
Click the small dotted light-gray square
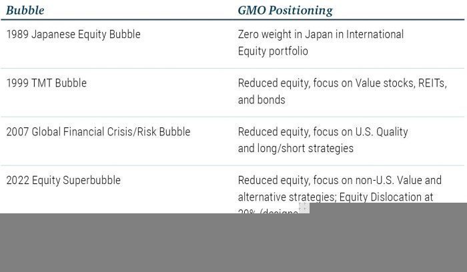[304, 208]
